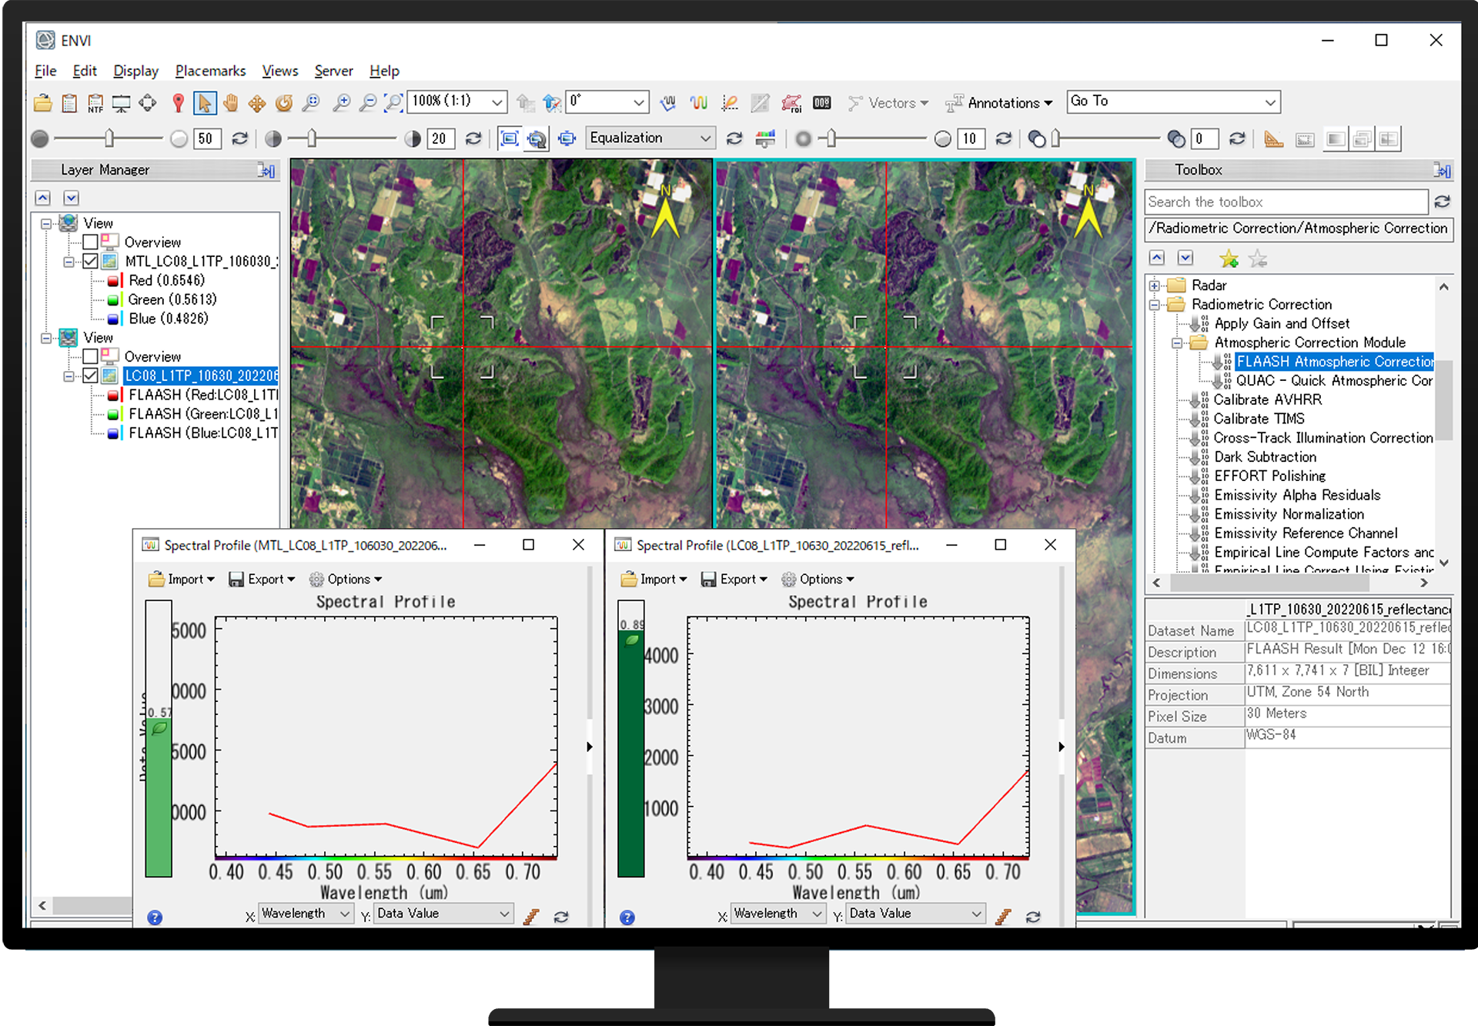The width and height of the screenshot is (1478, 1026).
Task: Click the Search the toolbox field
Action: (x=1285, y=202)
